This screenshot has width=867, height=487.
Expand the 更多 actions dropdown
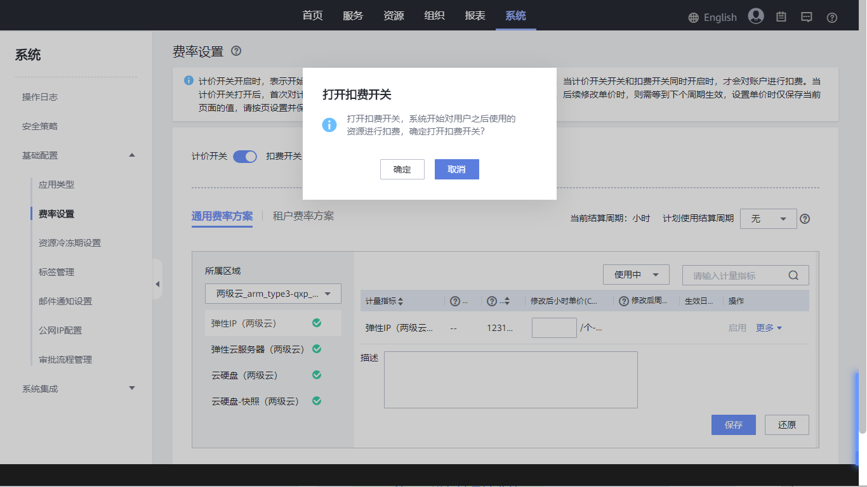[x=769, y=328]
